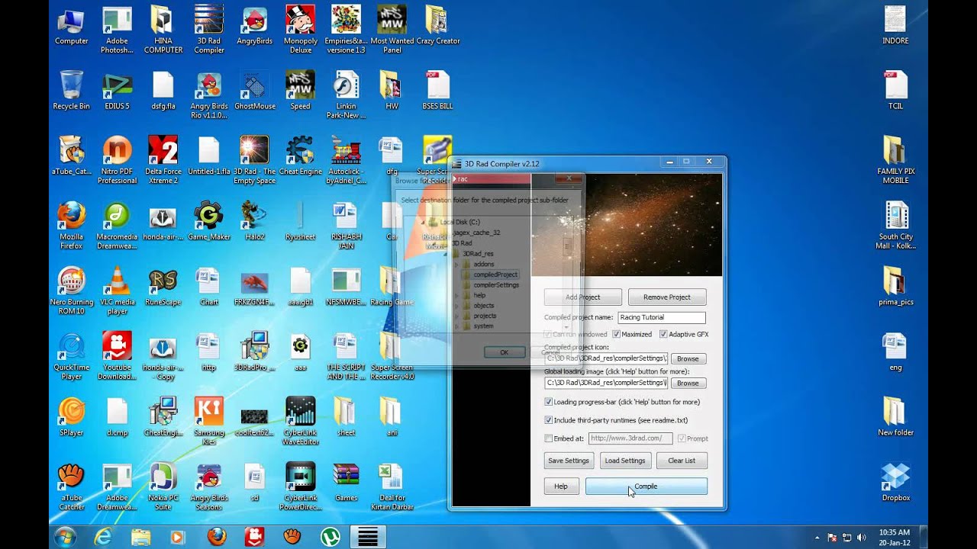The width and height of the screenshot is (977, 549).
Task: Collapse the Local Disk (C:) node
Action: click(422, 222)
